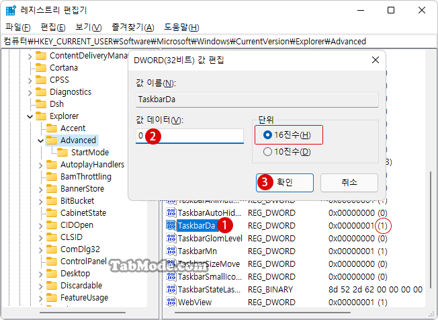Open the 도움말(H) menu
The image size is (438, 320).
click(x=181, y=28)
